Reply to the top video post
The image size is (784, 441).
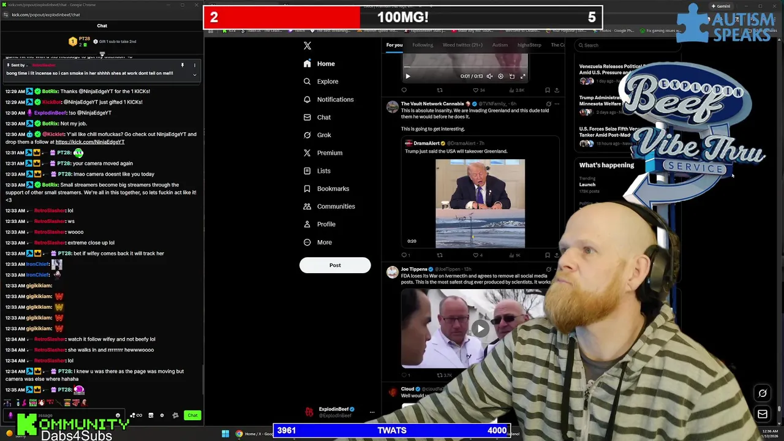click(x=404, y=90)
